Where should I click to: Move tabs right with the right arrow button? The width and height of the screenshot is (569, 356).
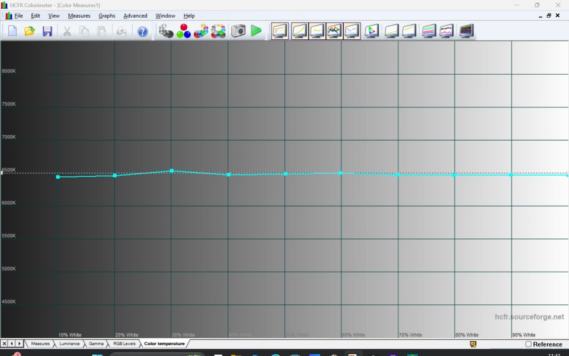19,344
